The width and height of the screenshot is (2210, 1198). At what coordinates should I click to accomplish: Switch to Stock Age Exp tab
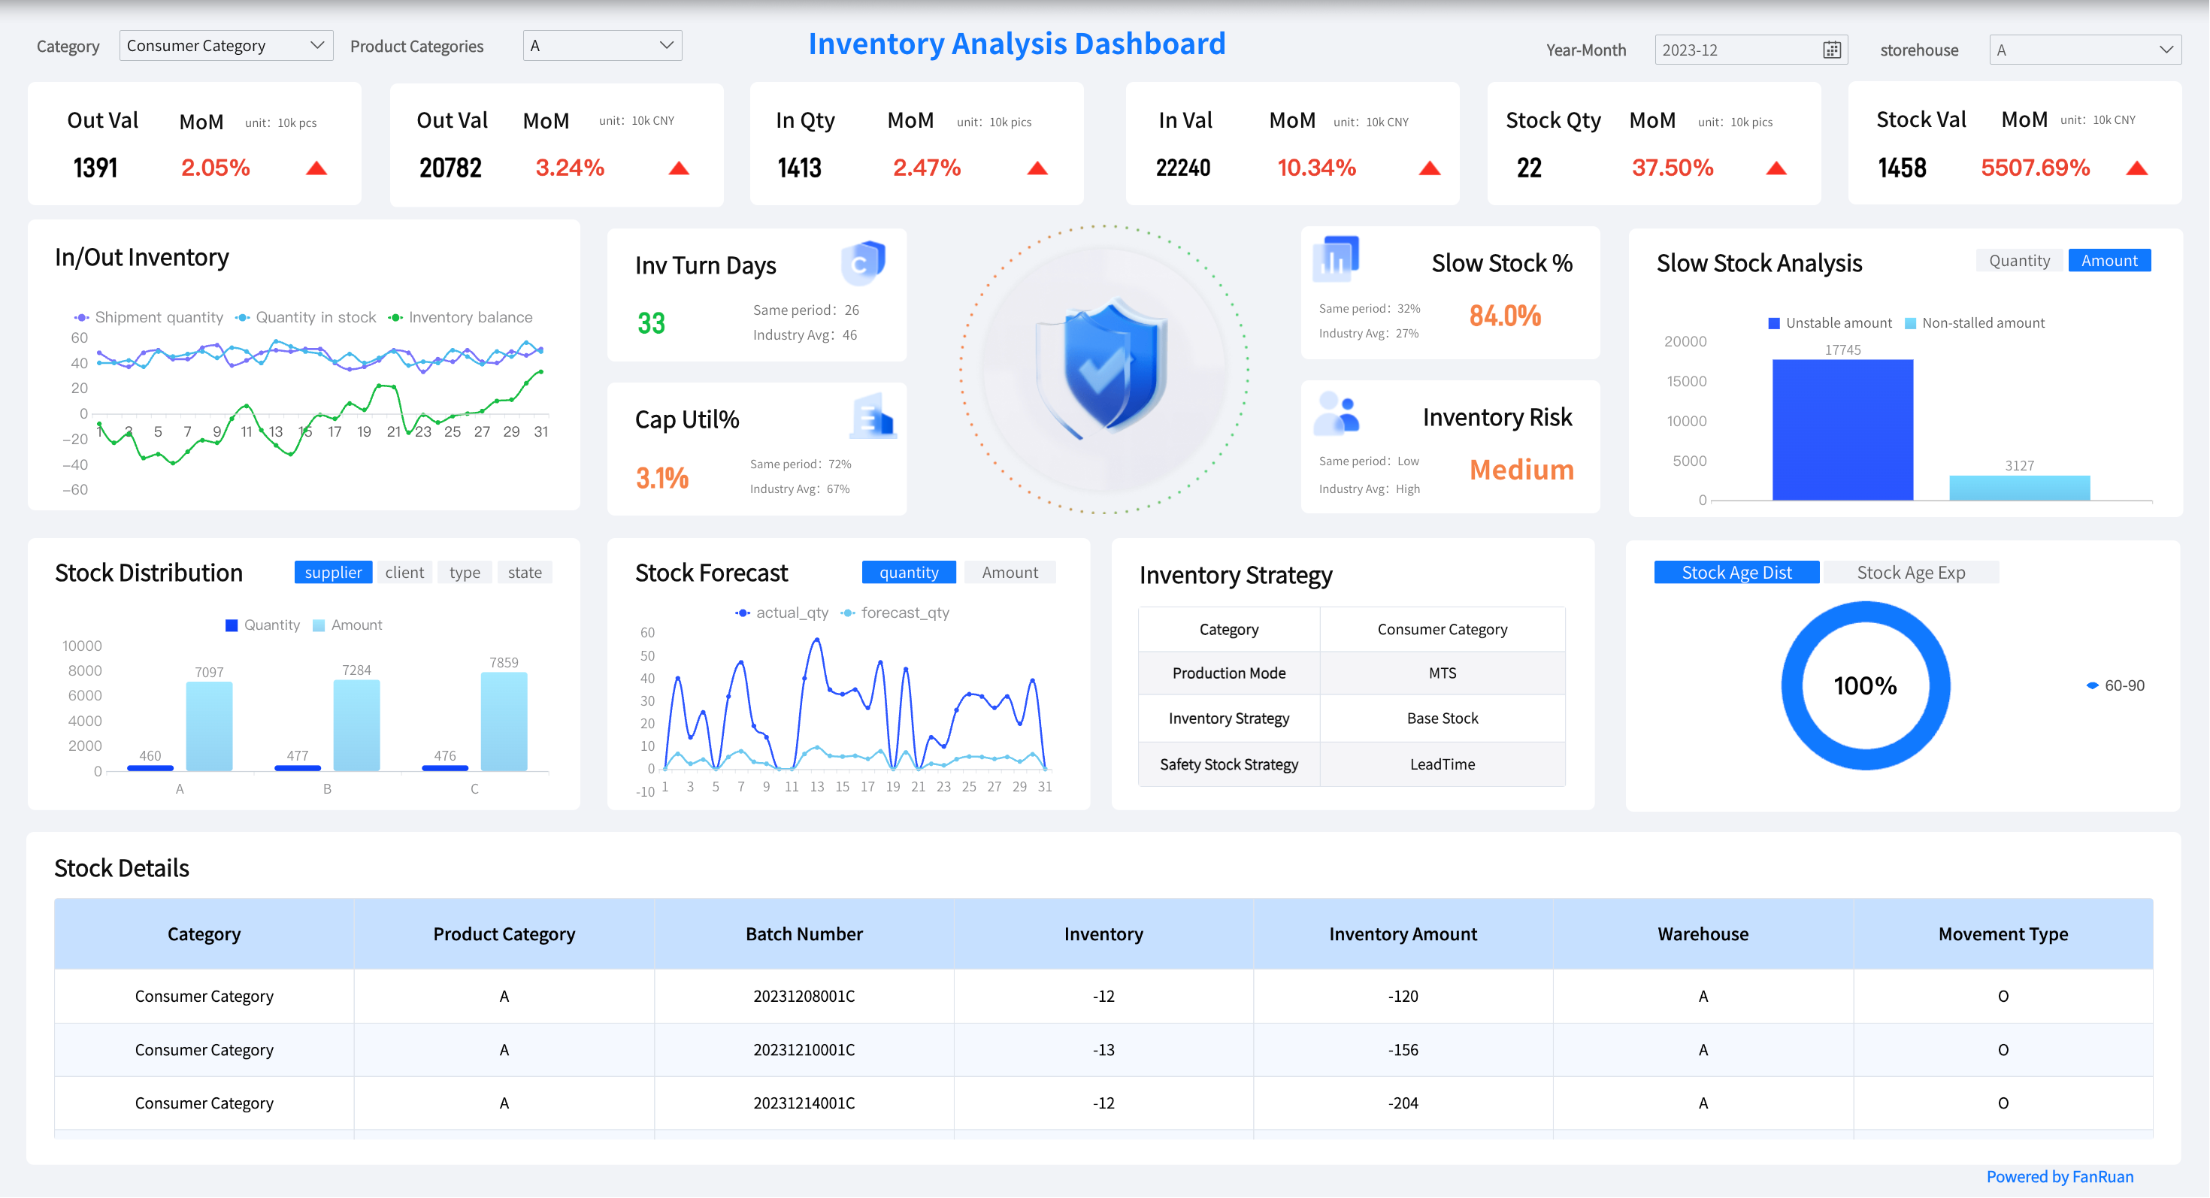(x=1910, y=573)
